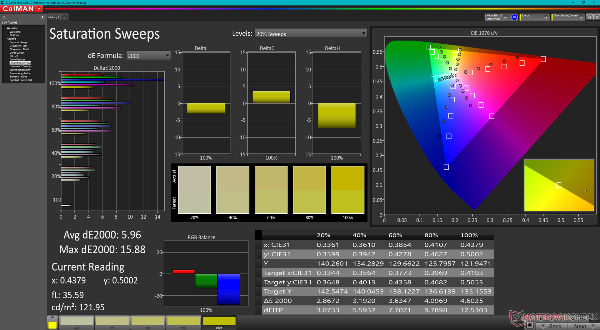Open the CalMAN logo main menu
Image resolution: width=600 pixels, height=330 pixels.
coord(21,9)
